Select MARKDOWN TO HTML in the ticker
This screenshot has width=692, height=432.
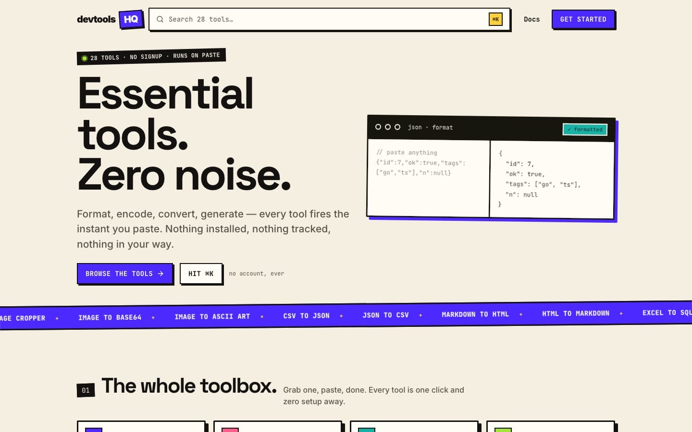pos(475,314)
